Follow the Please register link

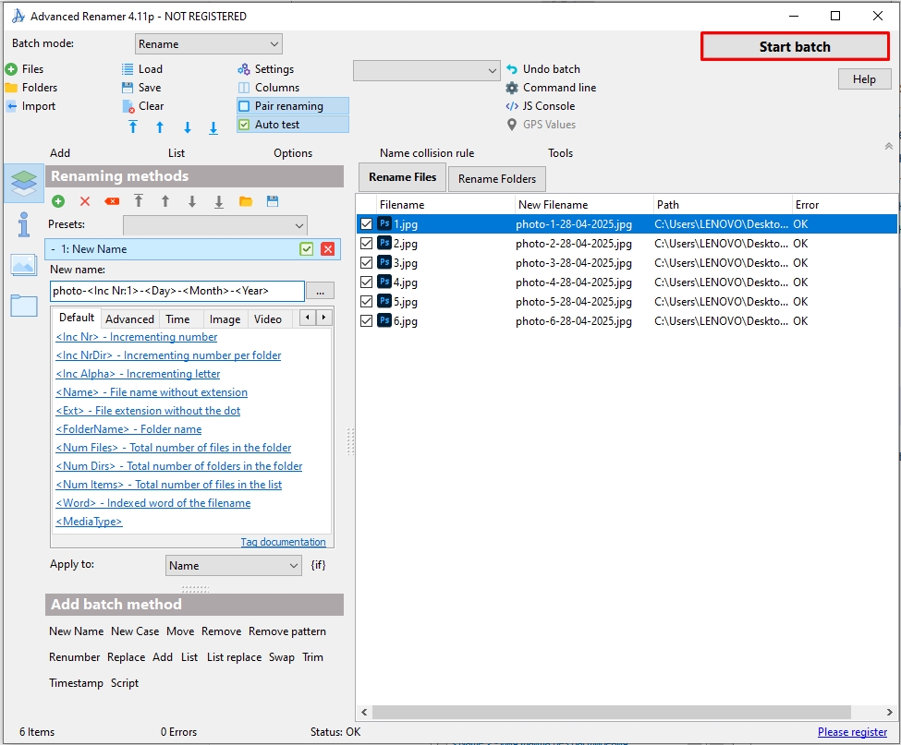(852, 732)
